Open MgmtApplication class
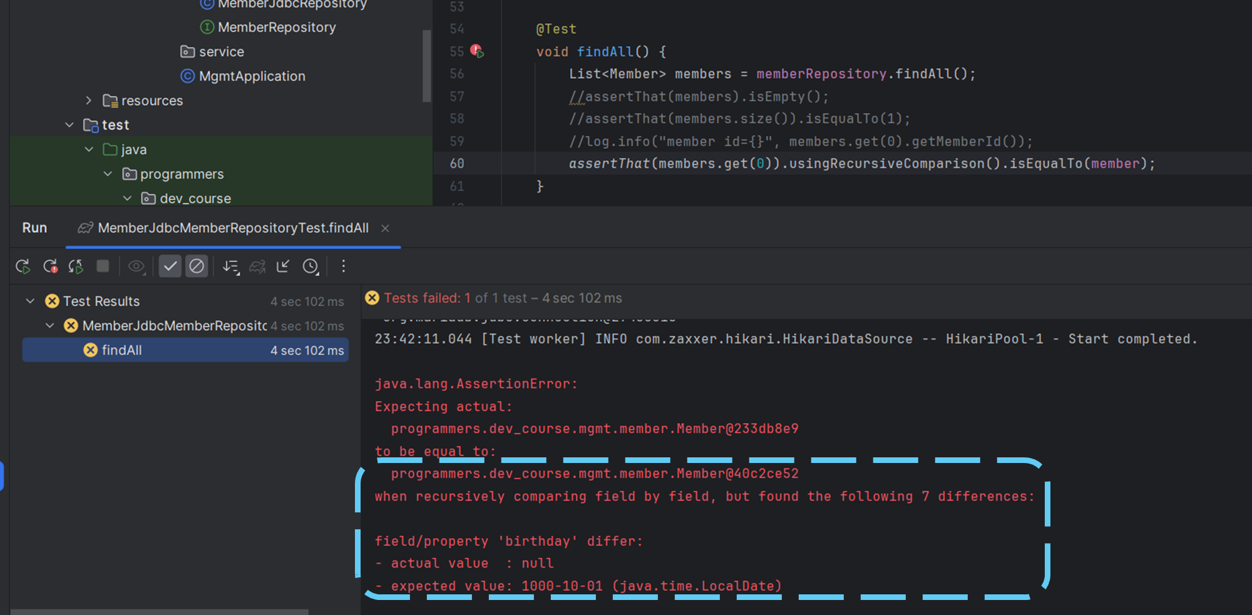The height and width of the screenshot is (615, 1252). click(252, 76)
